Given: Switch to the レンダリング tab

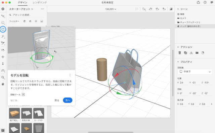Looking at the screenshot, I should [40, 2].
